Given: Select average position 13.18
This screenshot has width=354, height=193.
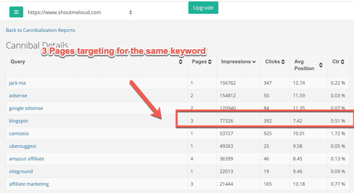Looking at the screenshot, I should click(299, 184).
